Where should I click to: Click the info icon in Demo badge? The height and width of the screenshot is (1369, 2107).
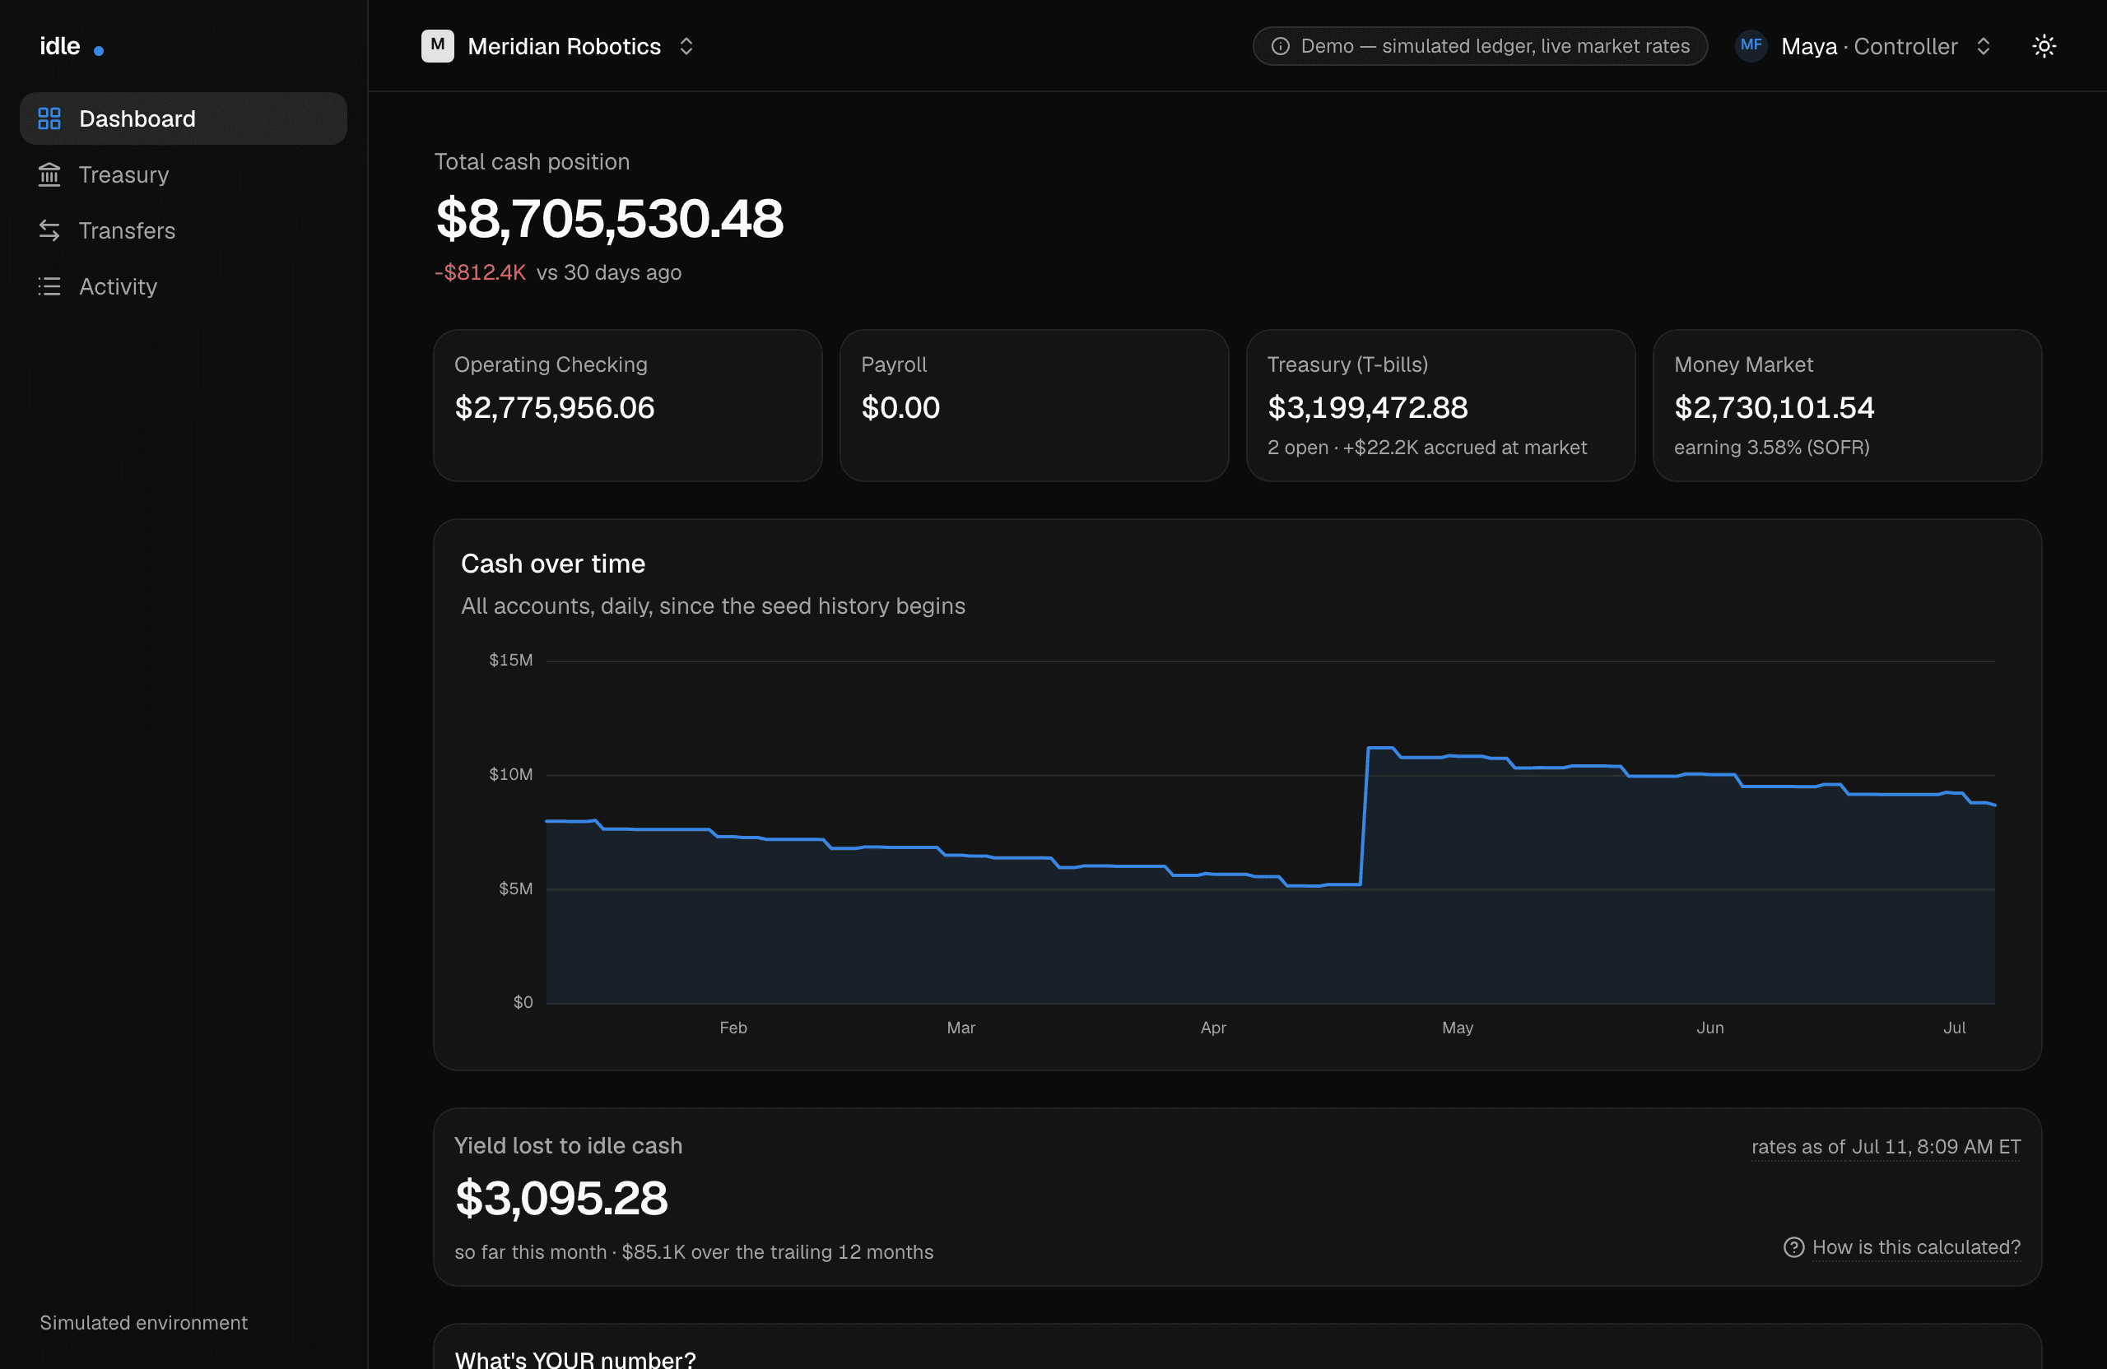(1280, 46)
